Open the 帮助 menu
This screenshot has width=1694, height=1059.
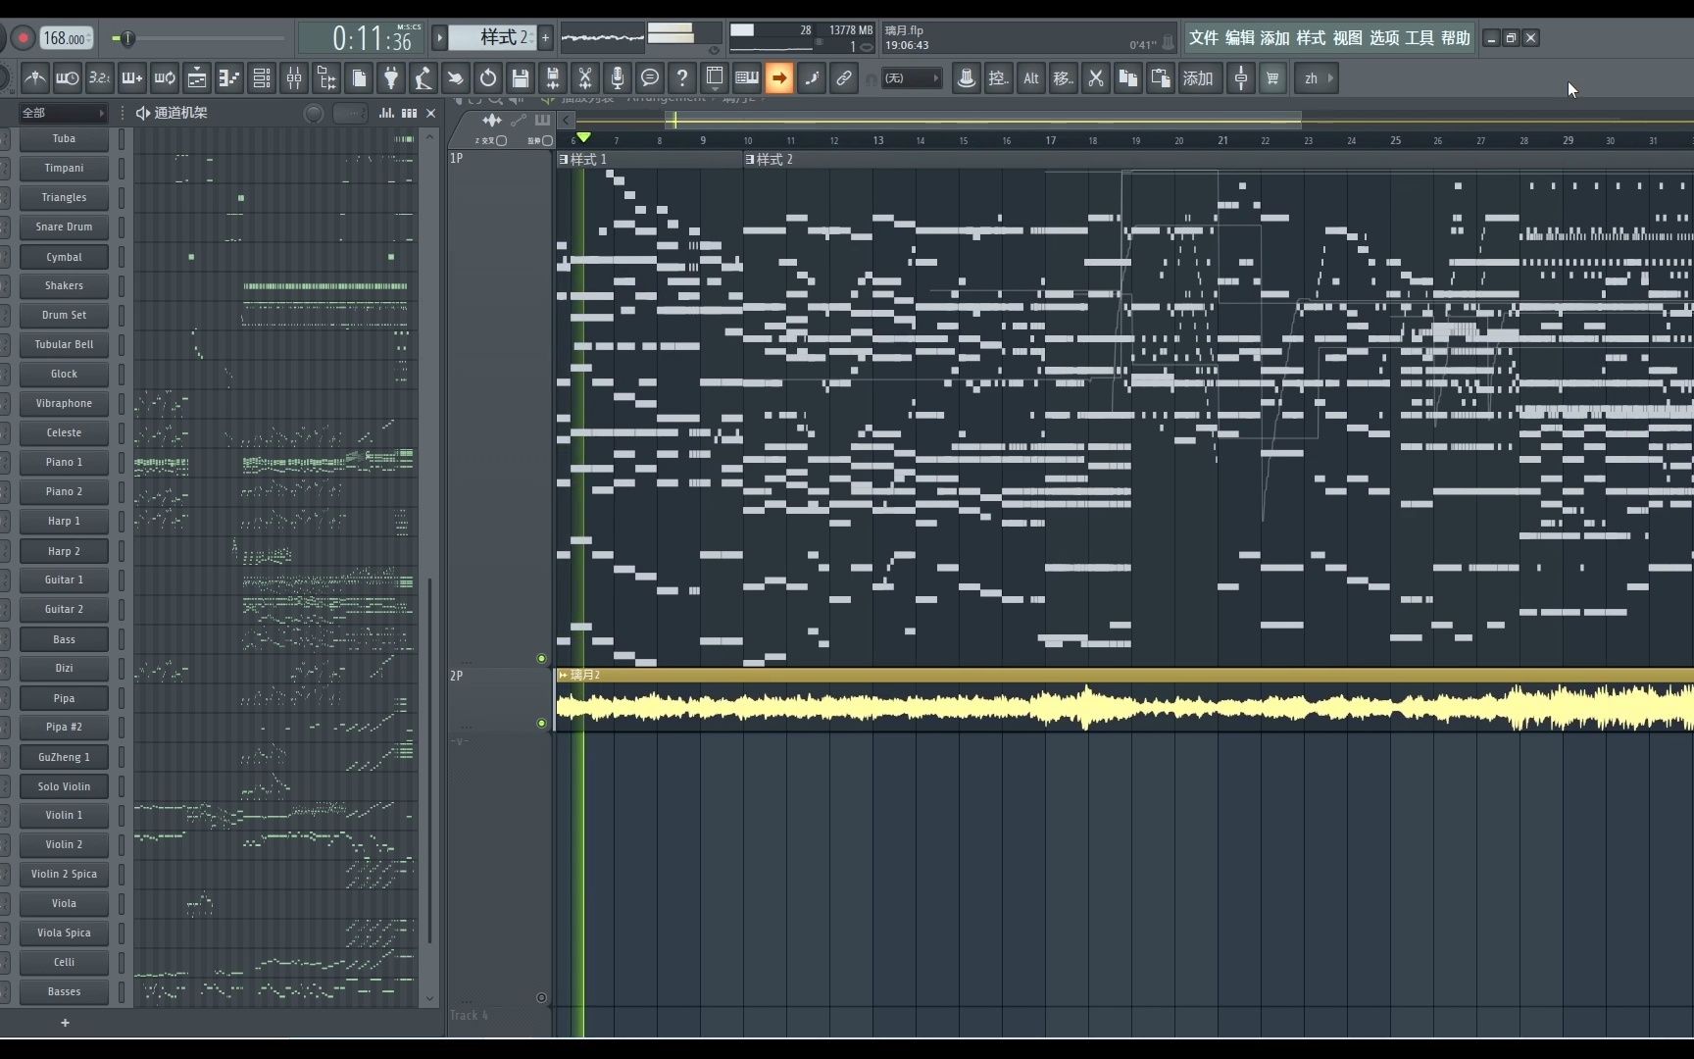1456,38
